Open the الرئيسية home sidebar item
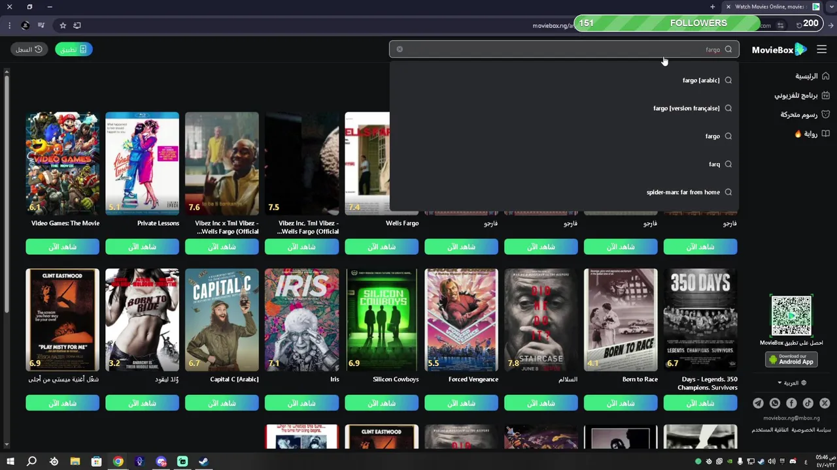 (812, 76)
